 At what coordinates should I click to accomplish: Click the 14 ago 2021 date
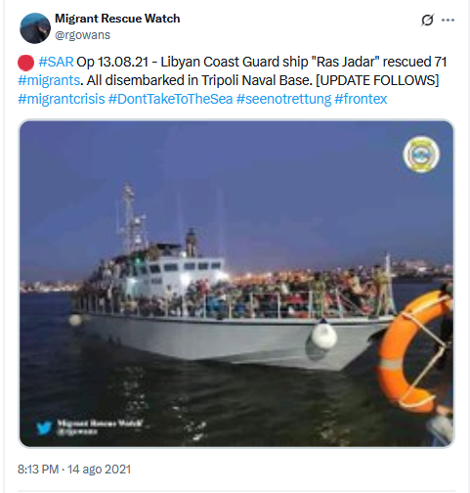click(x=99, y=470)
